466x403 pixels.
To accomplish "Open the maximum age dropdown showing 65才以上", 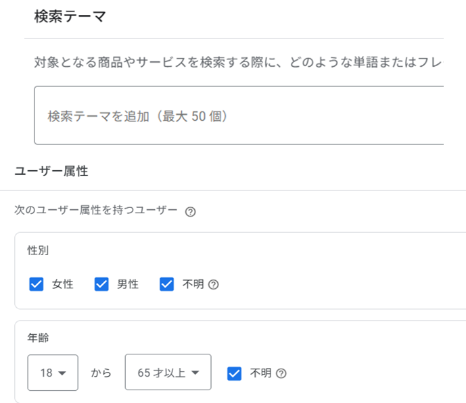I will (x=168, y=373).
